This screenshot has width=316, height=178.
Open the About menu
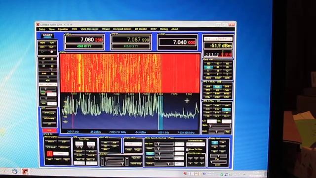point(174,29)
